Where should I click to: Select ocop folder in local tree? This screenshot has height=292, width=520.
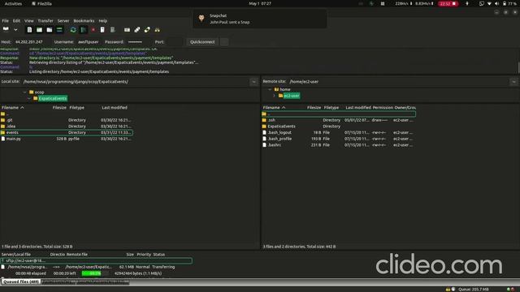click(39, 92)
